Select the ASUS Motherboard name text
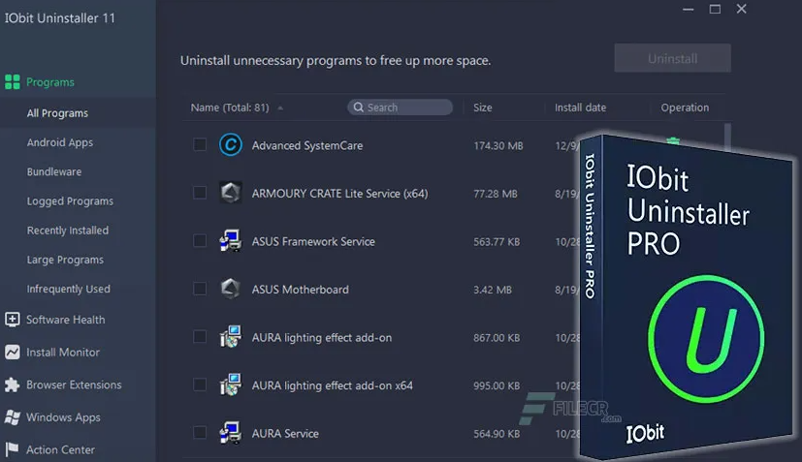This screenshot has height=462, width=802. pyautogui.click(x=301, y=290)
